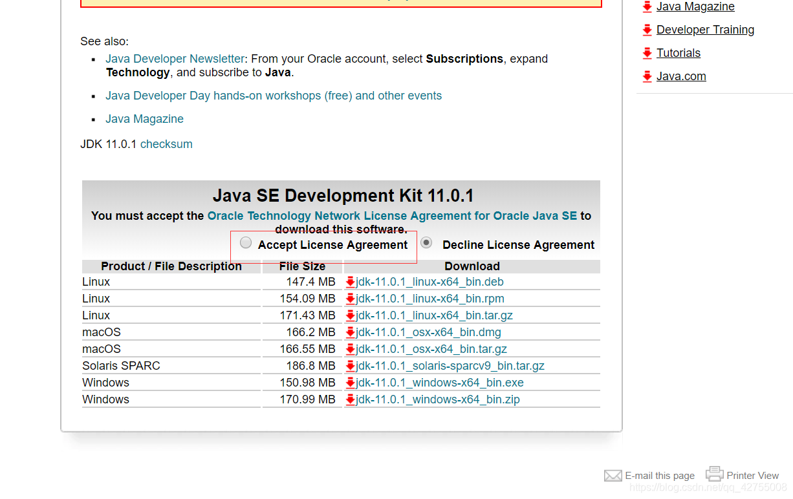Download jdk-11.0.1_osx-x64_bin.dmg file
Screen dimensions: 793x499
[x=428, y=332]
